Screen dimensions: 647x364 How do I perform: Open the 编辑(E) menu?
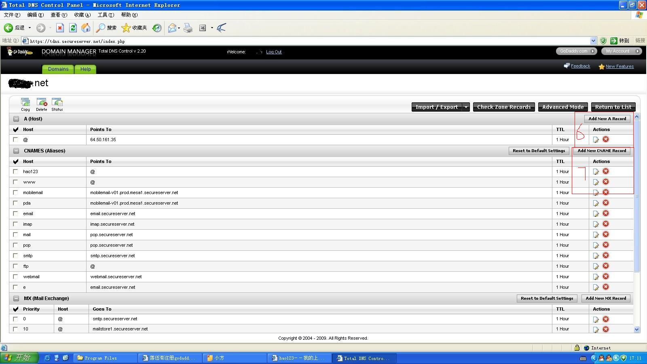[x=35, y=15]
